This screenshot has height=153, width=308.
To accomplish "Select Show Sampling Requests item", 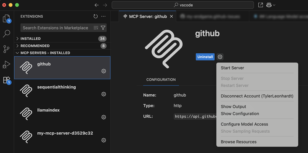I will click(257, 131).
